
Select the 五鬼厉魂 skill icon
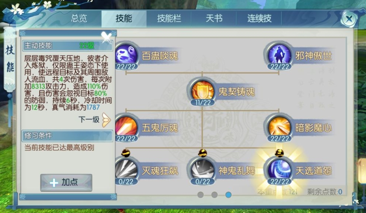click(126, 126)
